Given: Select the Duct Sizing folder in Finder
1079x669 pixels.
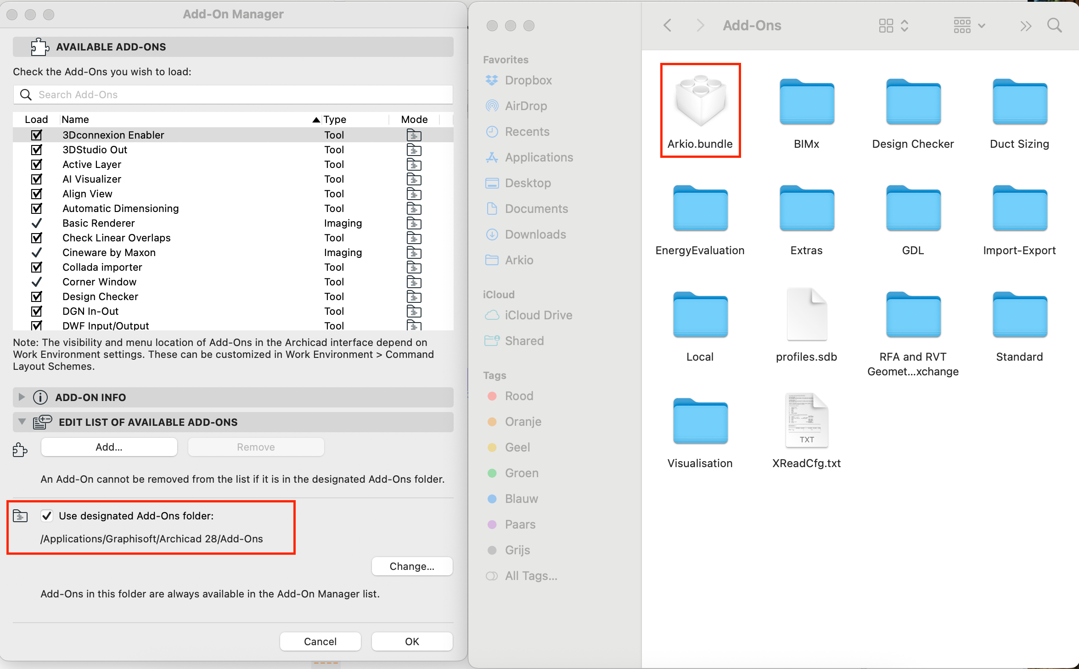Looking at the screenshot, I should point(1020,102).
